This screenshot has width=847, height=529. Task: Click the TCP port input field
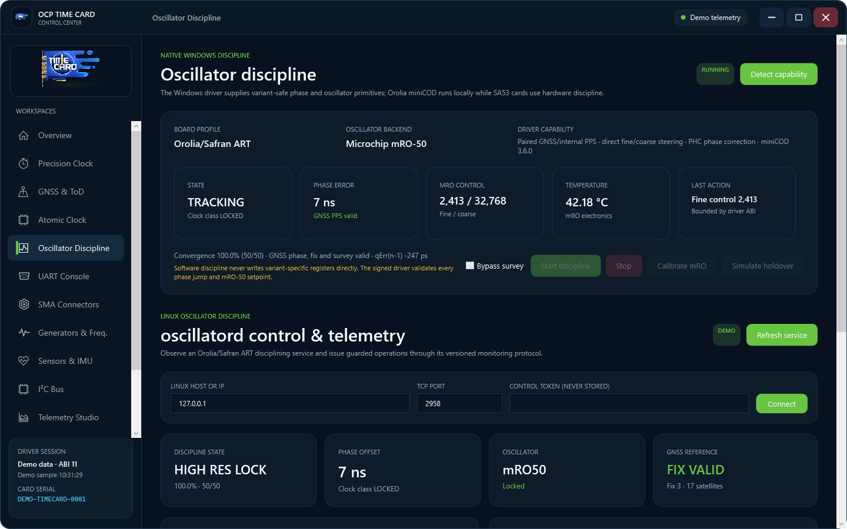[459, 403]
